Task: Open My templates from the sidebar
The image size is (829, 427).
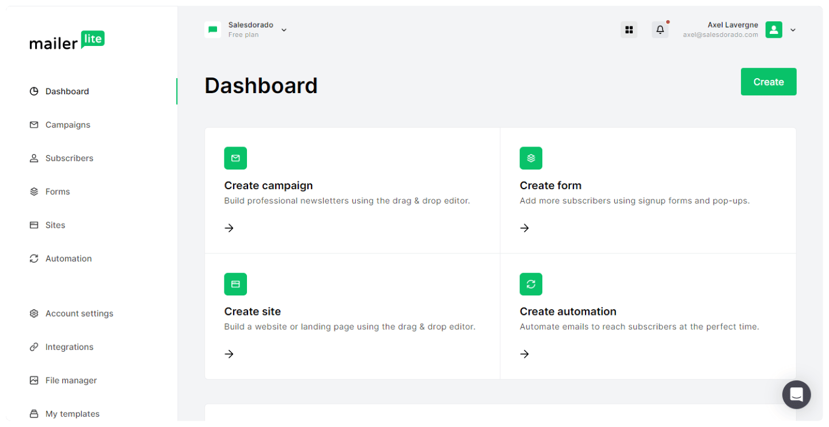Action: [x=73, y=414]
